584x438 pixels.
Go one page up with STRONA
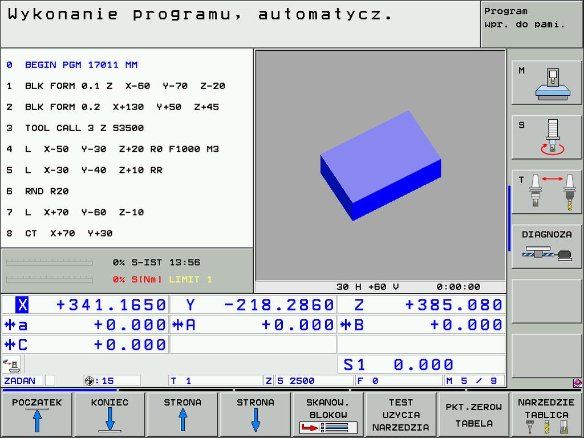[x=182, y=415]
